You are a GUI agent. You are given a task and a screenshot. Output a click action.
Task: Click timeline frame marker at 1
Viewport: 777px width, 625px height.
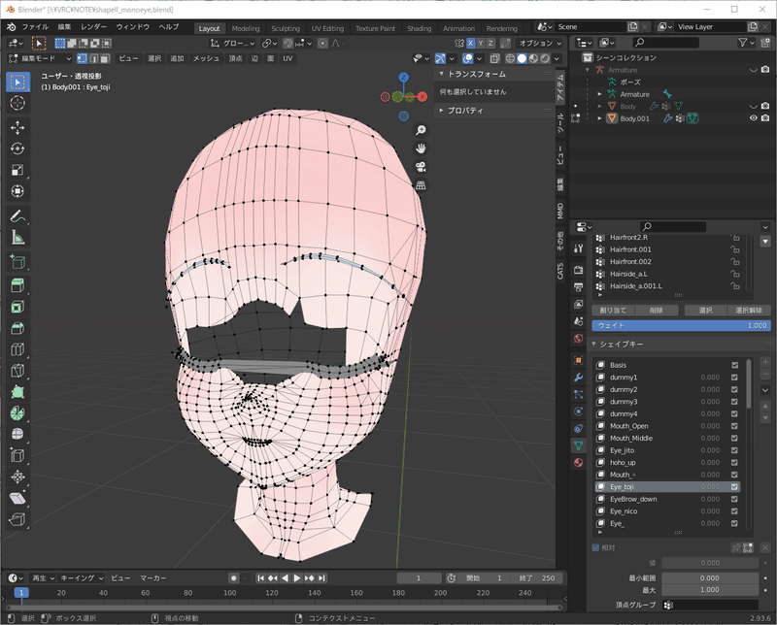click(21, 593)
